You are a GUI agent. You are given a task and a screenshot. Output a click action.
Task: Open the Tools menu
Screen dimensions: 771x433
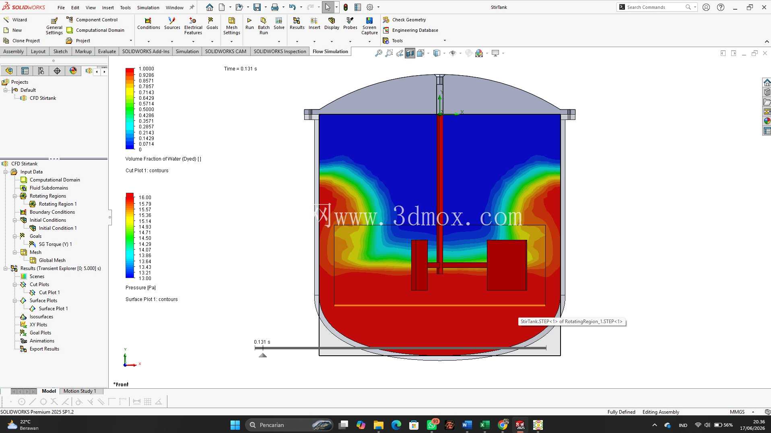pos(125,8)
